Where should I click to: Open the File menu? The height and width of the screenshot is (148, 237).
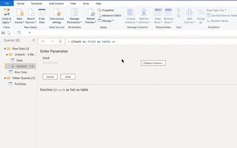click(x=7, y=4)
